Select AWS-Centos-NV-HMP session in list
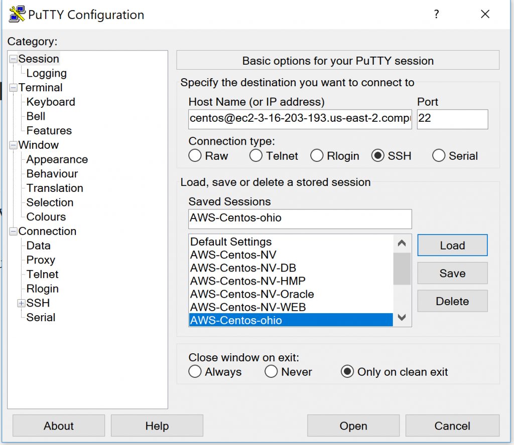 291,281
